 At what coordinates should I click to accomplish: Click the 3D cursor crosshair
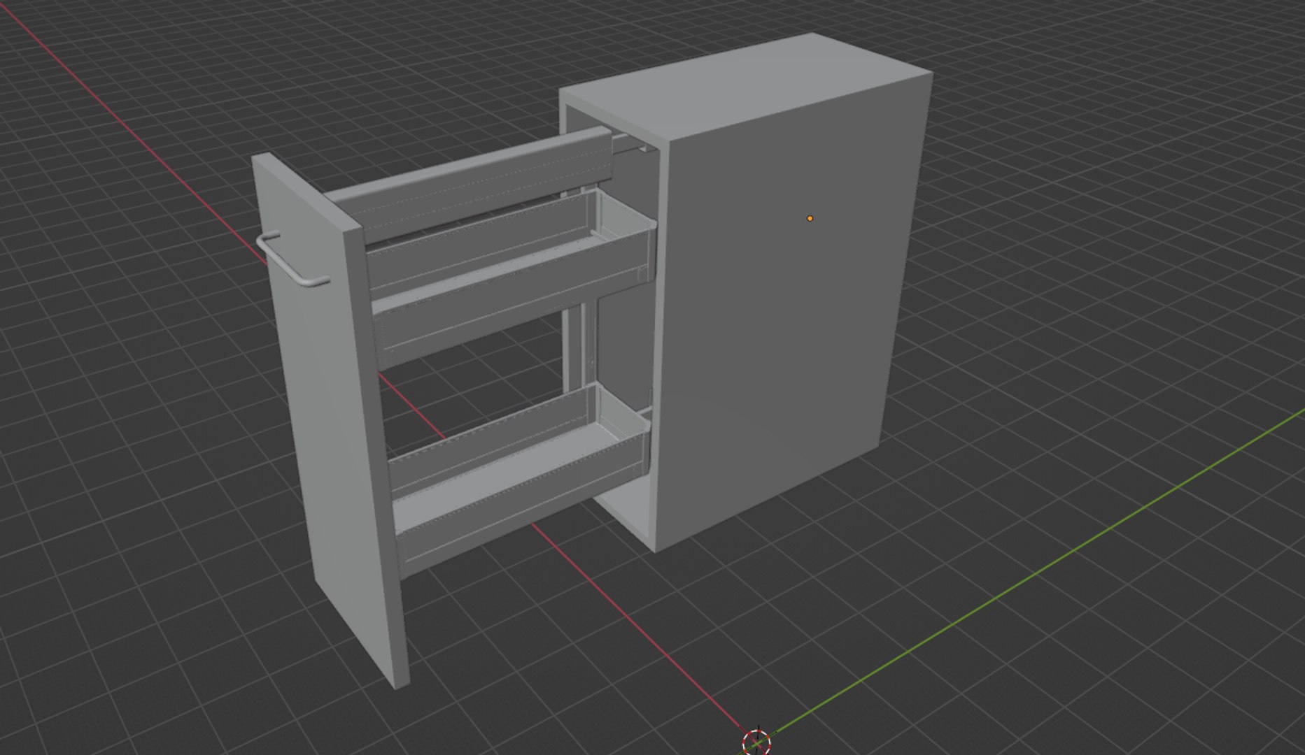point(756,742)
